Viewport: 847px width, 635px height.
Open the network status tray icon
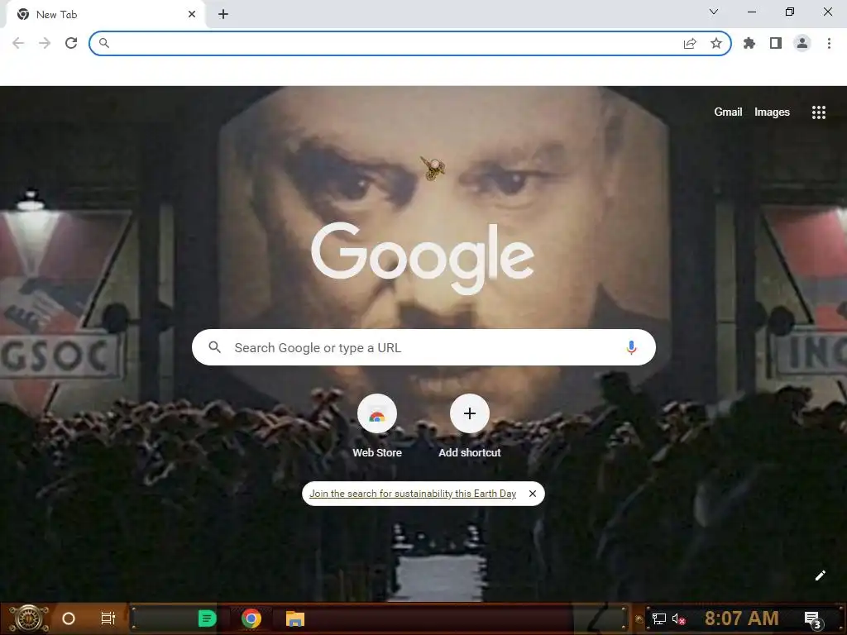[x=658, y=618]
